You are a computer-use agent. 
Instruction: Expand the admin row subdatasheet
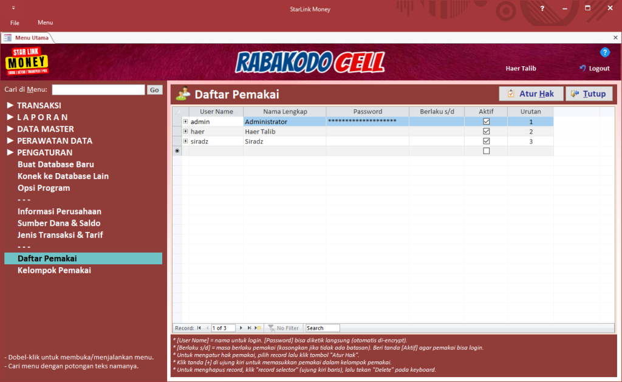click(185, 121)
